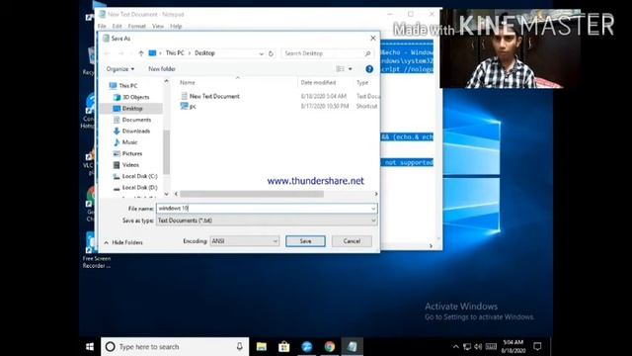Open File Explorer from taskbar
The width and height of the screenshot is (632, 356).
tap(262, 346)
